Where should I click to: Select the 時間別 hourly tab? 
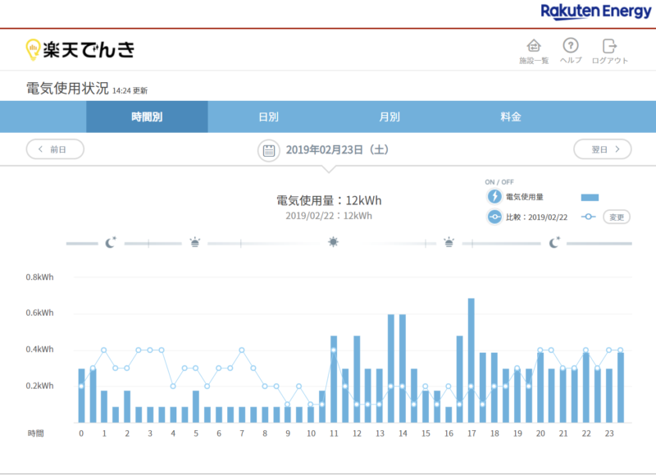147,117
